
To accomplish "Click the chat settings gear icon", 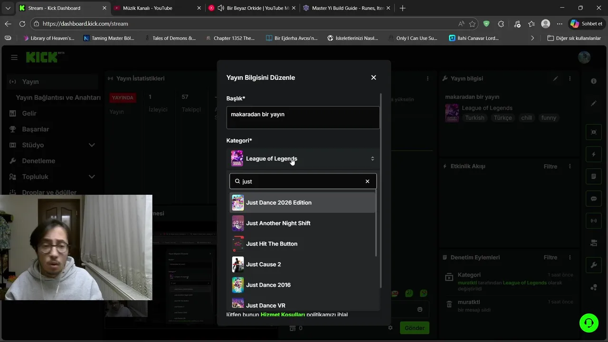I will pyautogui.click(x=390, y=328).
